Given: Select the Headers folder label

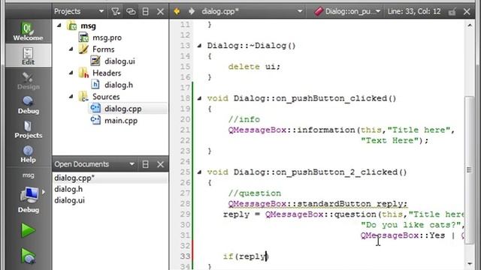Looking at the screenshot, I should click(107, 73).
